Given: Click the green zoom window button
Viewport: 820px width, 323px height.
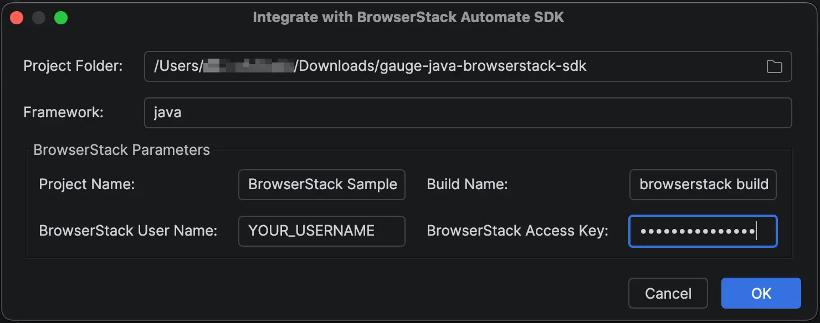Looking at the screenshot, I should [61, 18].
